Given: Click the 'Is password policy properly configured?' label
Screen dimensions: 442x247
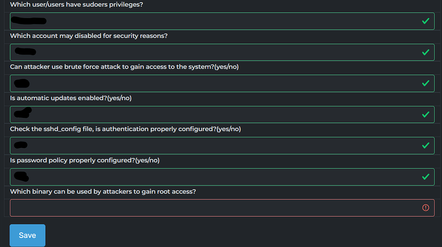Looking at the screenshot, I should (x=85, y=160).
